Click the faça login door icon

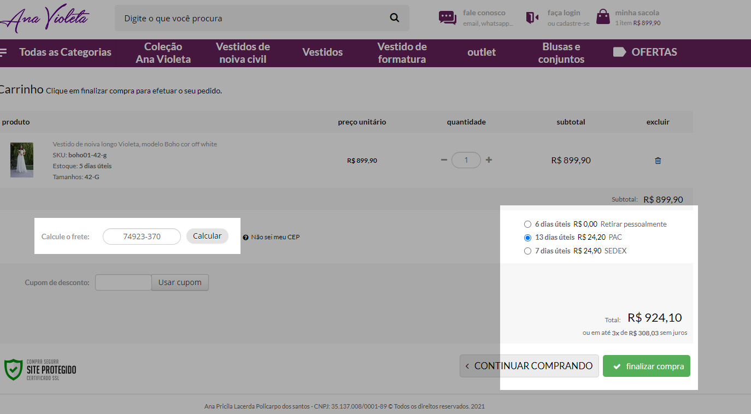(x=532, y=18)
